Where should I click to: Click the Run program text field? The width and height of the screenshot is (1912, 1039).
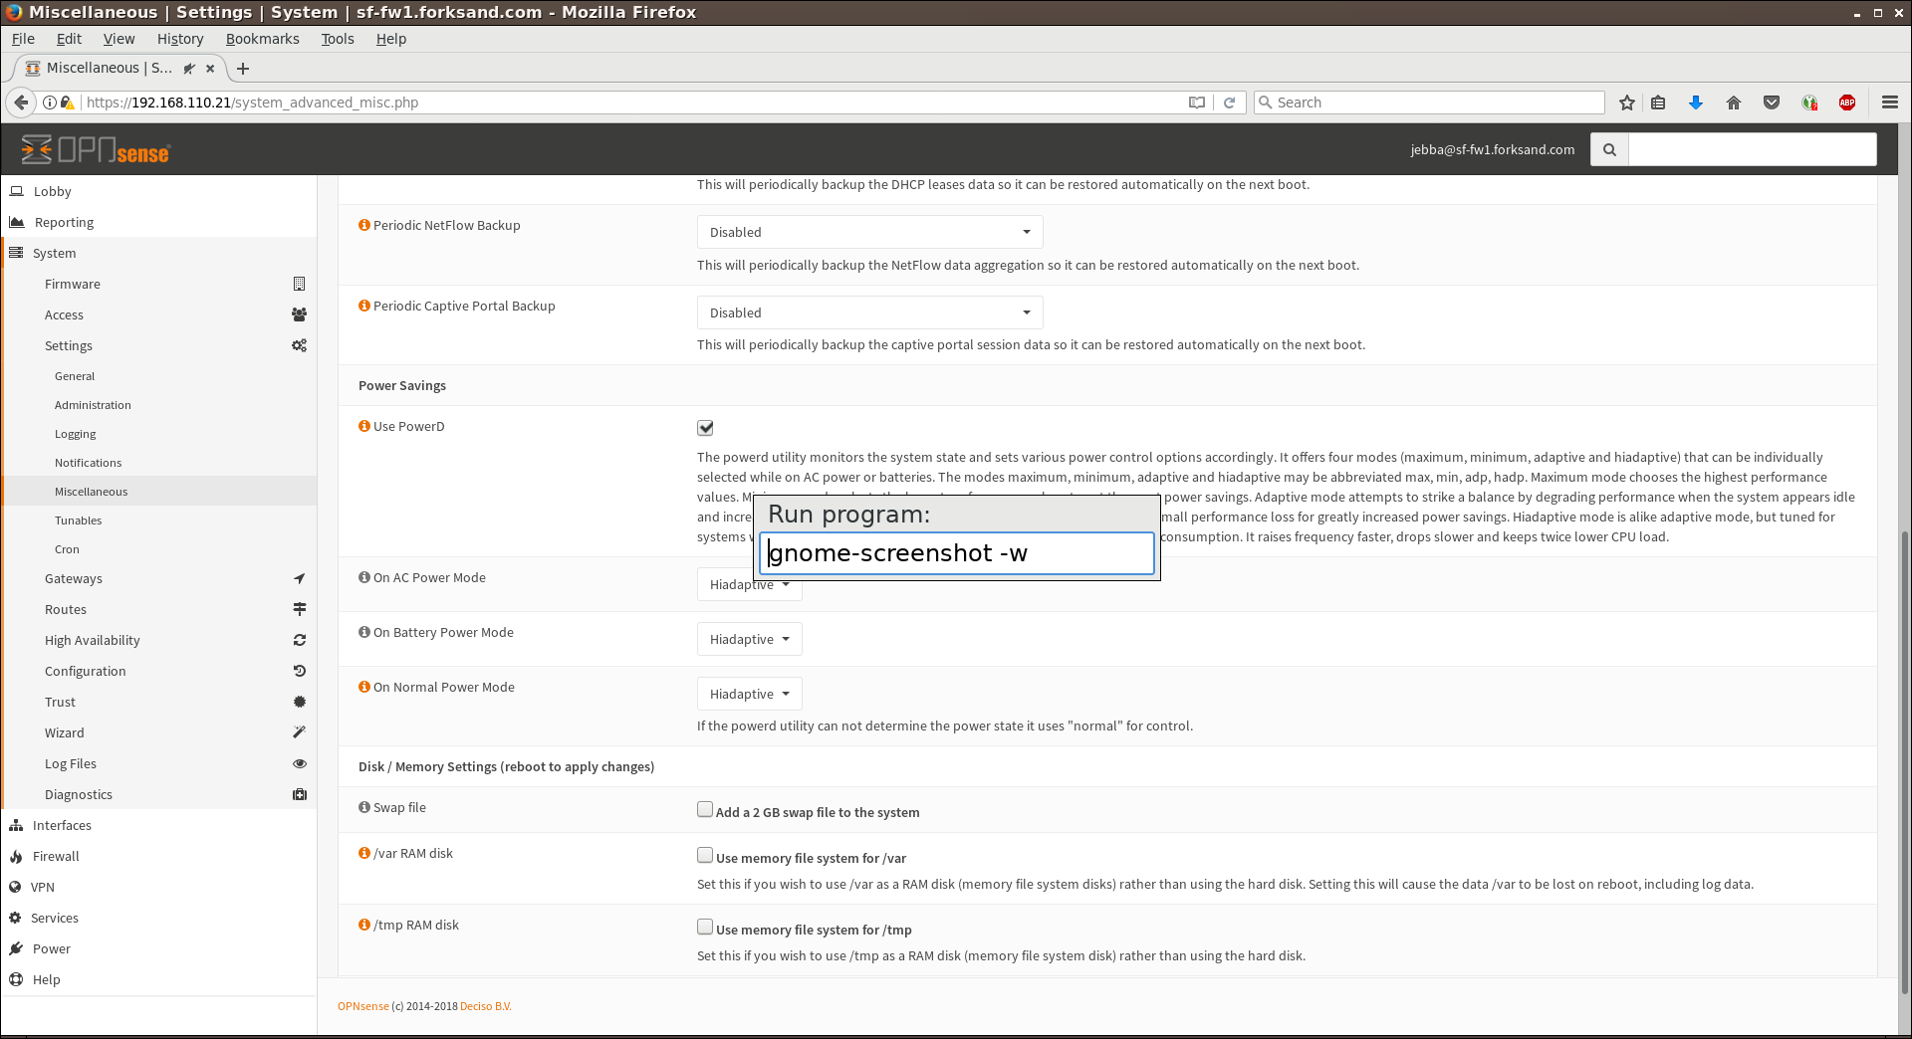point(956,553)
